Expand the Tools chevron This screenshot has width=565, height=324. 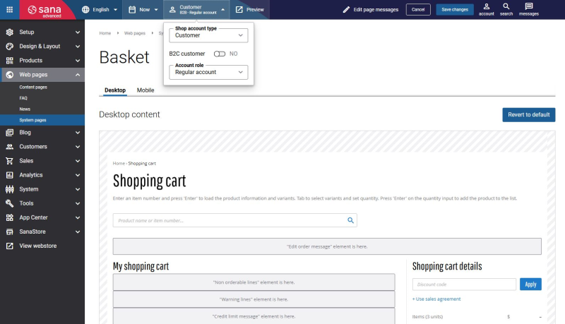[78, 203]
